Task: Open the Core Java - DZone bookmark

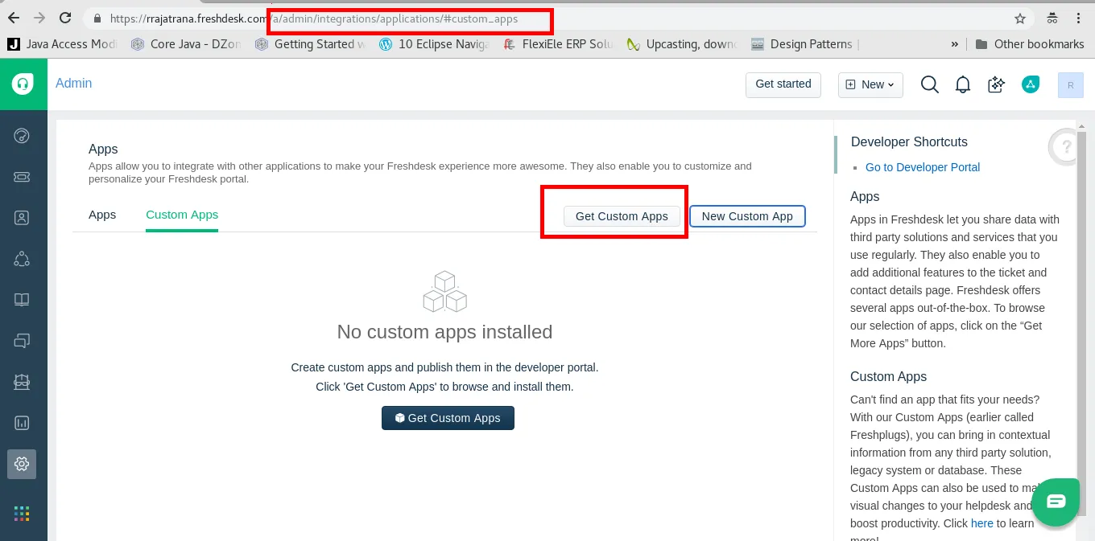Action: [187, 44]
